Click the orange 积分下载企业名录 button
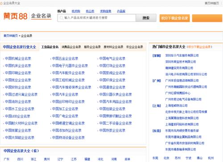The image size is (223, 162). (174, 18)
